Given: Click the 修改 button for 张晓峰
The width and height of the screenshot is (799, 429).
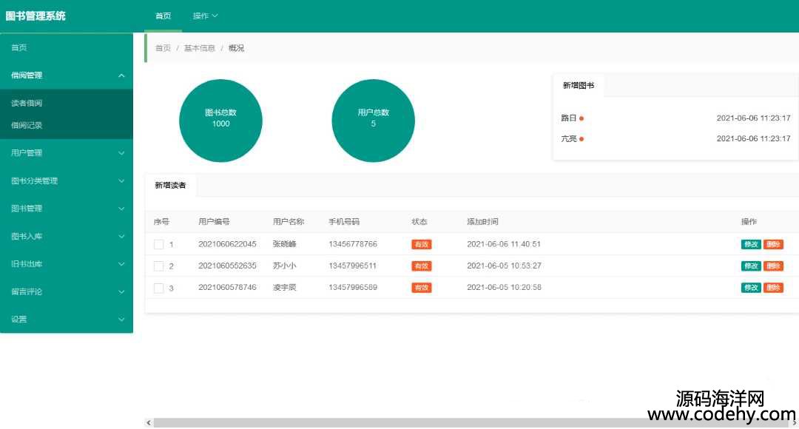Looking at the screenshot, I should (750, 245).
